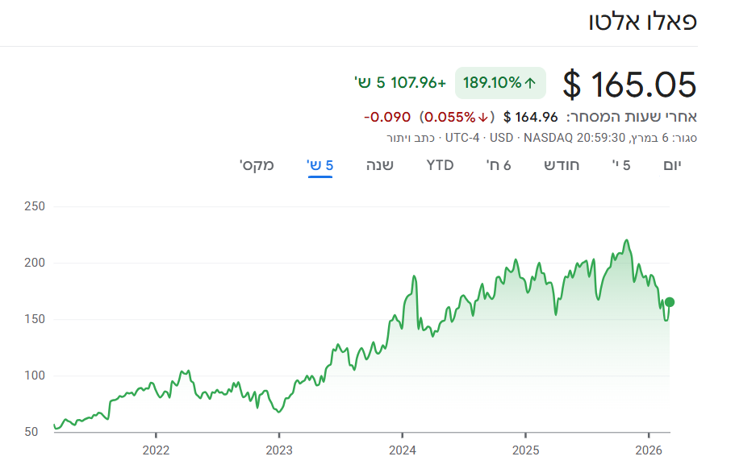This screenshot has height=473, width=735.
Task: Select the YTD range tab
Action: [440, 165]
